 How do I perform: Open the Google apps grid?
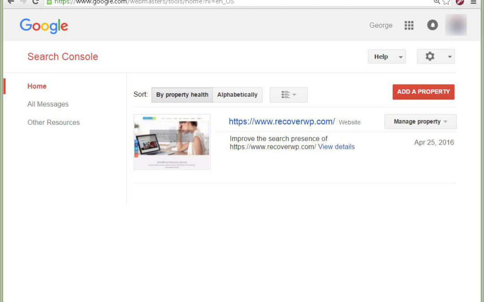tap(409, 25)
